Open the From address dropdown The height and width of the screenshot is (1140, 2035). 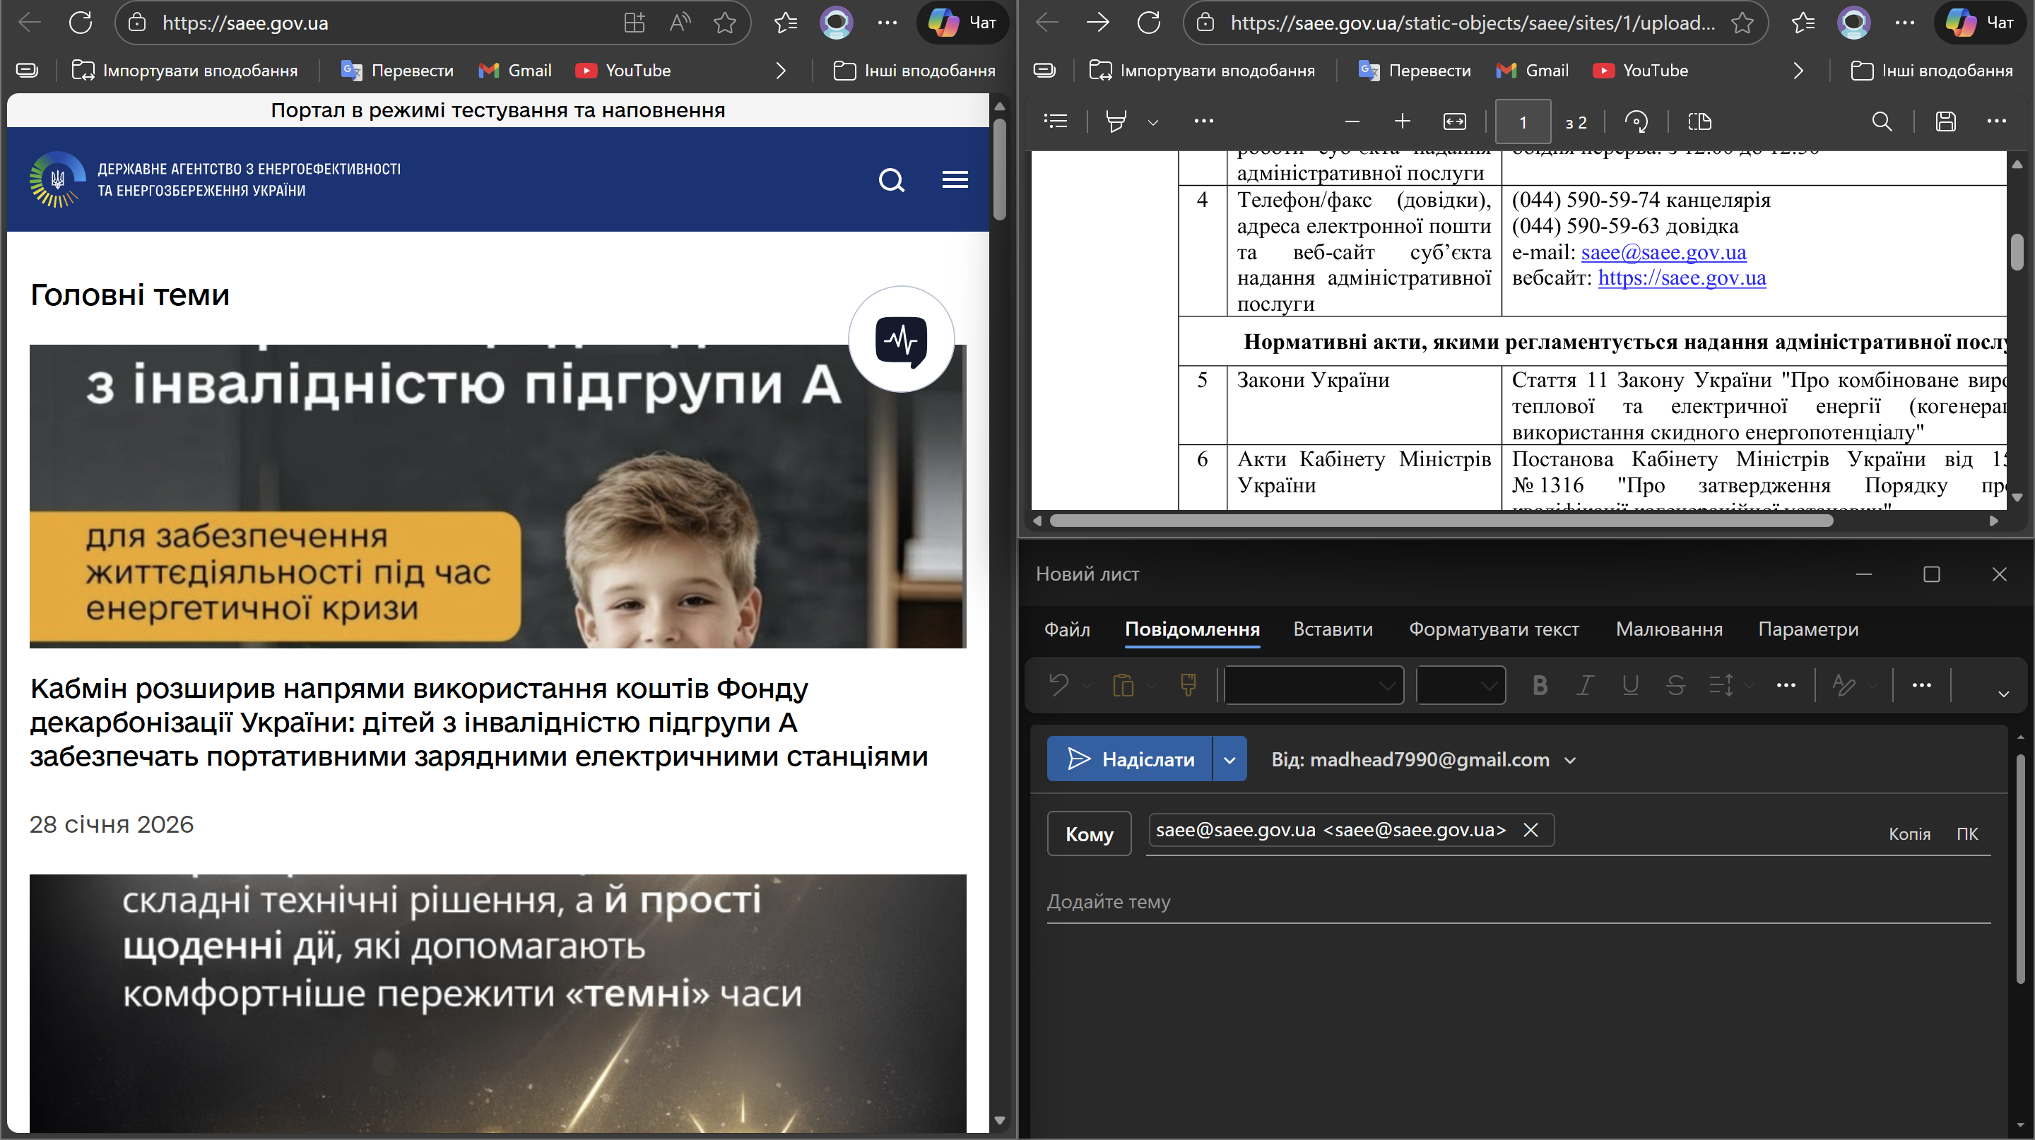1571,760
